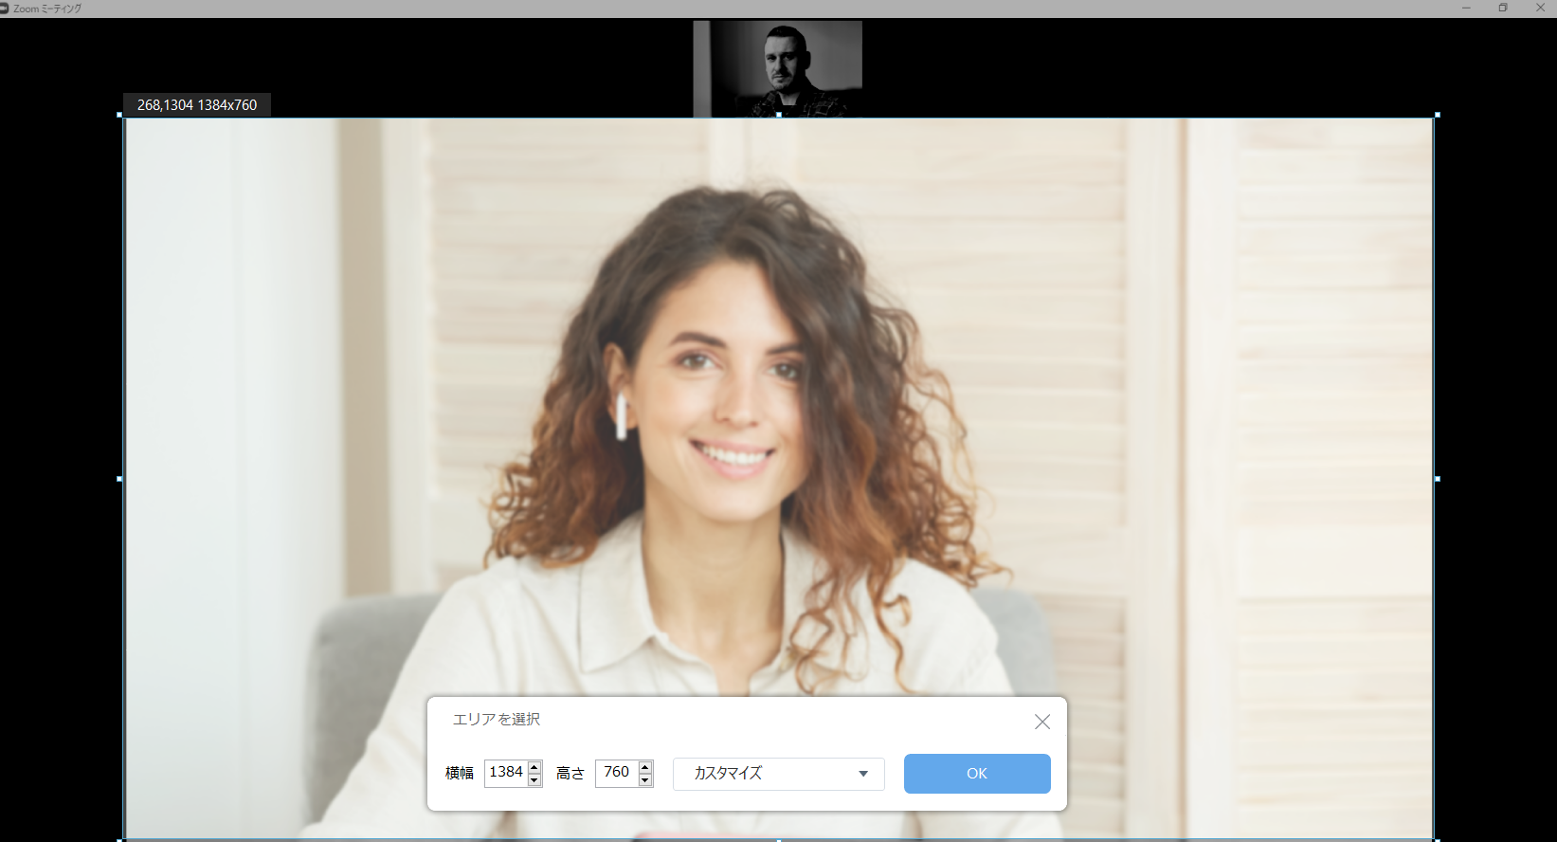Screen dimensions: 1557x842
Task: Close the エリアを選択 dialog
Action: point(1041,722)
